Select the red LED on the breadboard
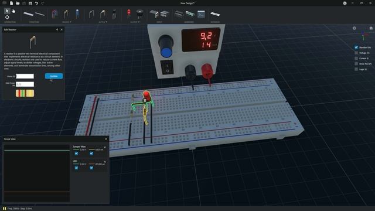375x211 pixels. pos(147,96)
